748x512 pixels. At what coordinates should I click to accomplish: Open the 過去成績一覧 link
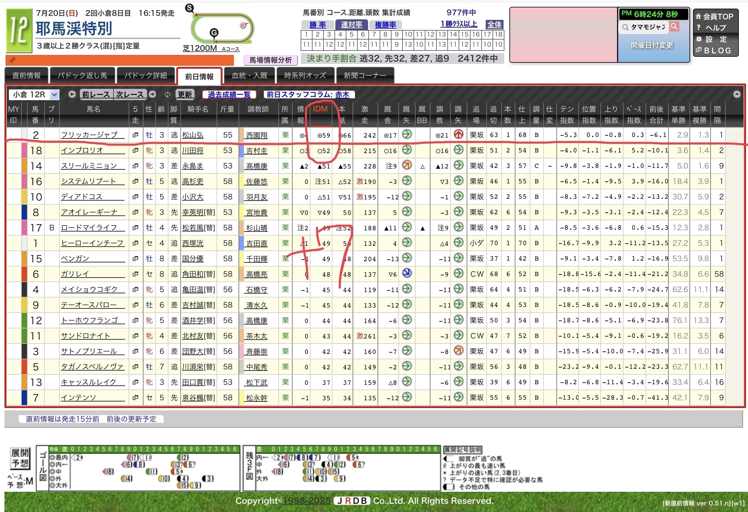229,94
